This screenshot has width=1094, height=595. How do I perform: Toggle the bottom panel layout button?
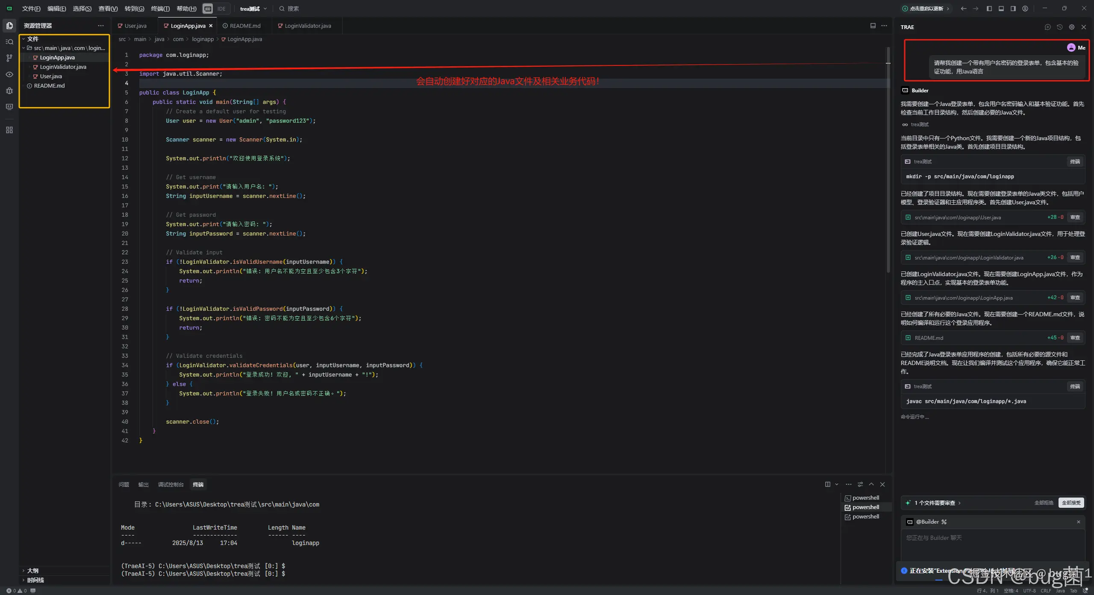pos(1001,9)
